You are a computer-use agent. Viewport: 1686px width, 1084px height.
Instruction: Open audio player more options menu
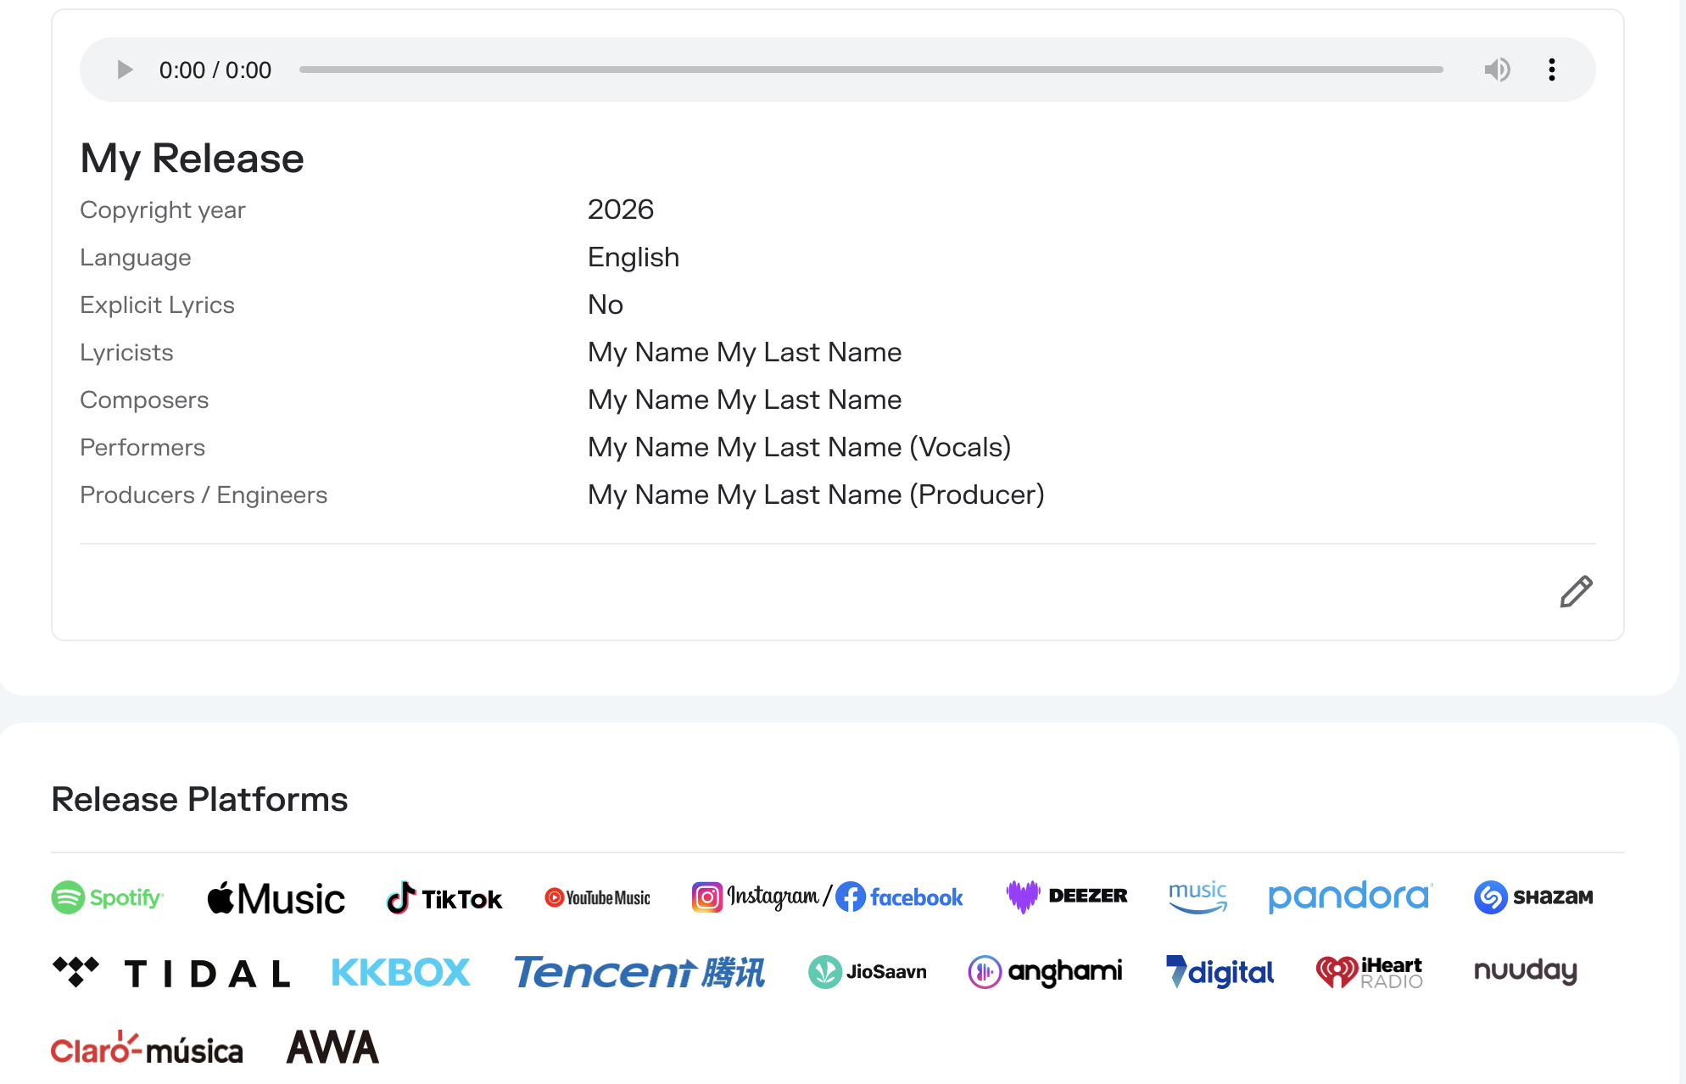tap(1551, 70)
